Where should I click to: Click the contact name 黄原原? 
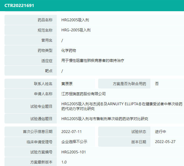(67, 84)
